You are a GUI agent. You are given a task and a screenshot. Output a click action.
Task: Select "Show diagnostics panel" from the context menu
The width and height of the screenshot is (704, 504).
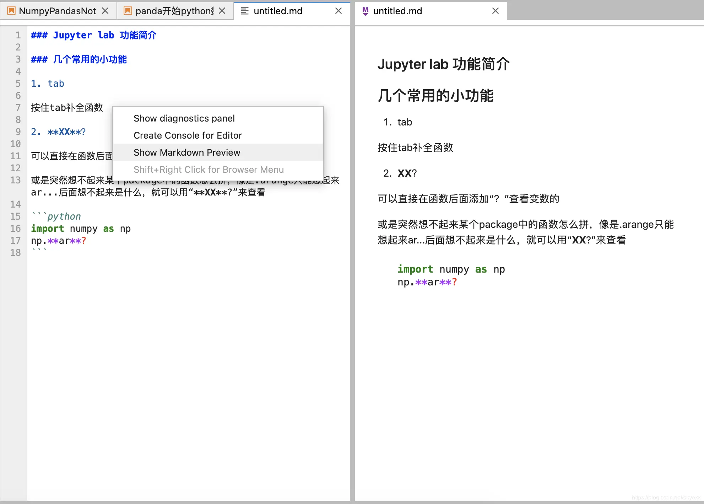[x=184, y=118]
